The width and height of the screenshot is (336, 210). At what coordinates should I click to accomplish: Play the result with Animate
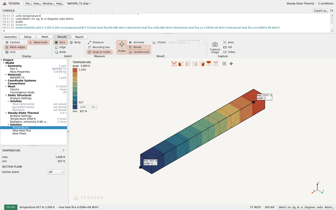(x=136, y=42)
